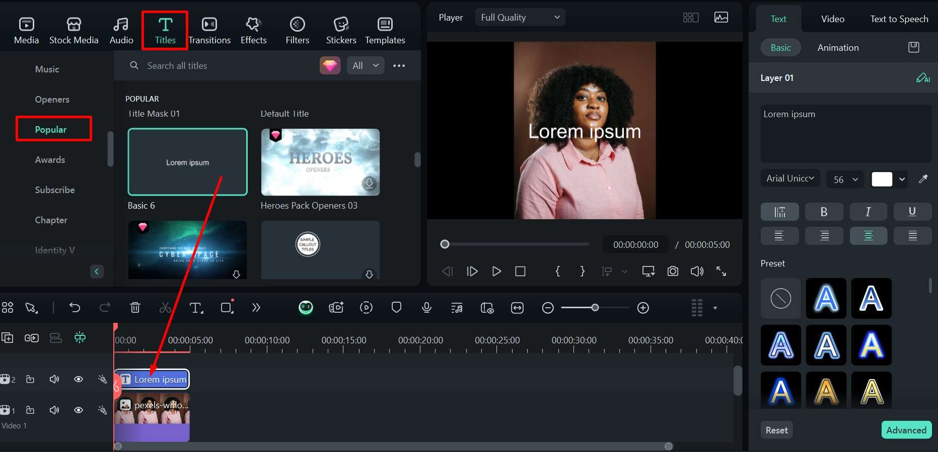This screenshot has width=938, height=452.
Task: Expand more timeline tools chevrons
Action: tap(256, 308)
